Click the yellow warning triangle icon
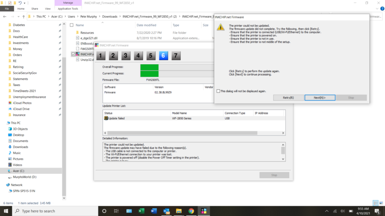Screen dimensions: 385x216 [220, 27]
